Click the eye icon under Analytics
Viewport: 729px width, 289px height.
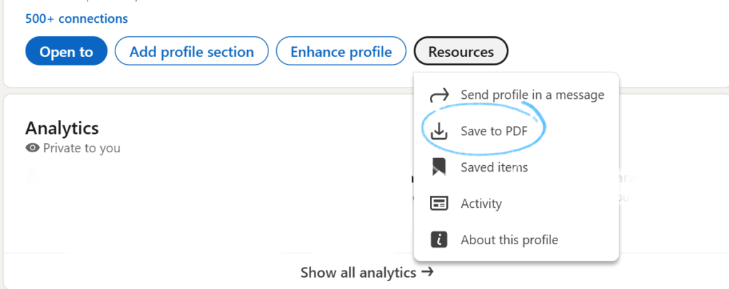coord(32,149)
